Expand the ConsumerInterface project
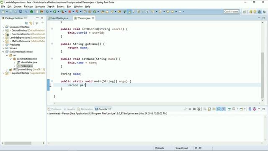268x151 pixels. pyautogui.click(x=3, y=27)
